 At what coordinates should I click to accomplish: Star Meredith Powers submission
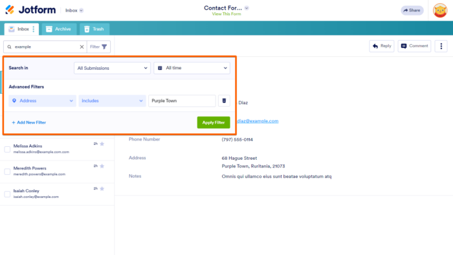(x=102, y=166)
